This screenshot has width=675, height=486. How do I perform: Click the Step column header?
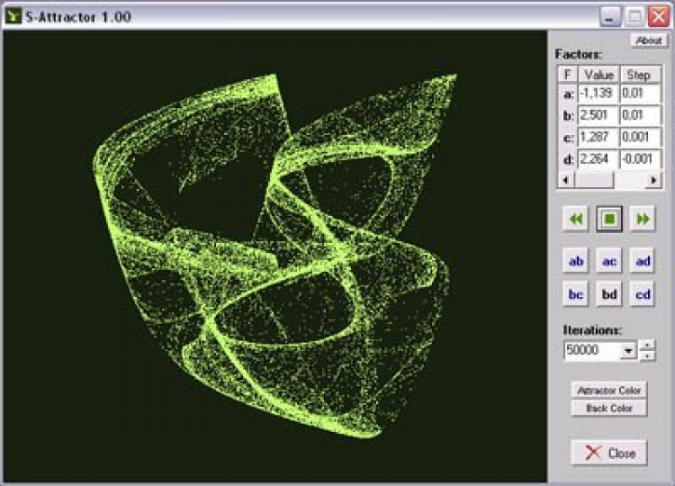point(640,75)
